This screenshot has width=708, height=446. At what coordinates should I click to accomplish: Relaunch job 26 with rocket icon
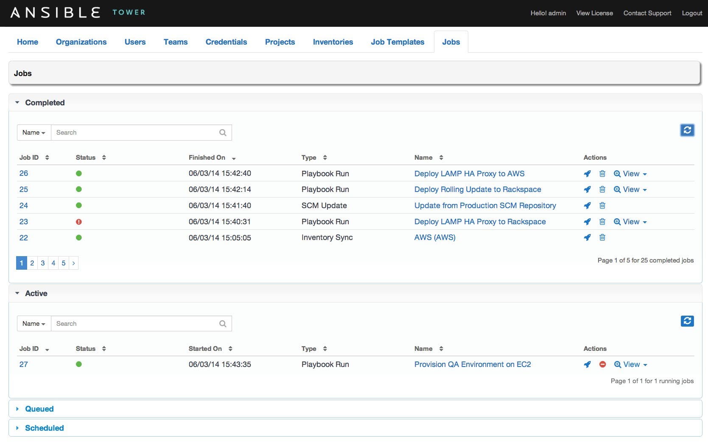tap(587, 174)
